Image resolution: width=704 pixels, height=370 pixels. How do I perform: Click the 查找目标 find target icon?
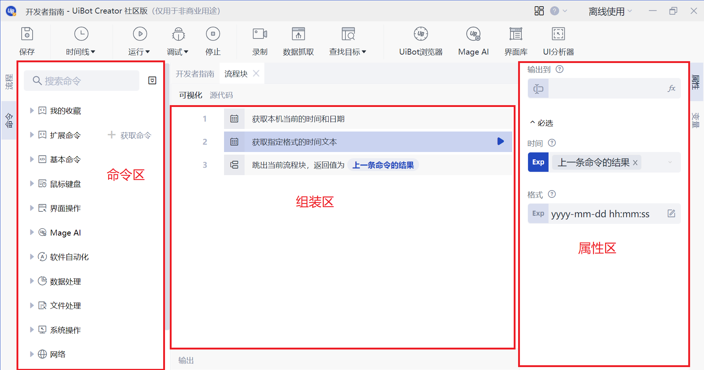coord(348,34)
